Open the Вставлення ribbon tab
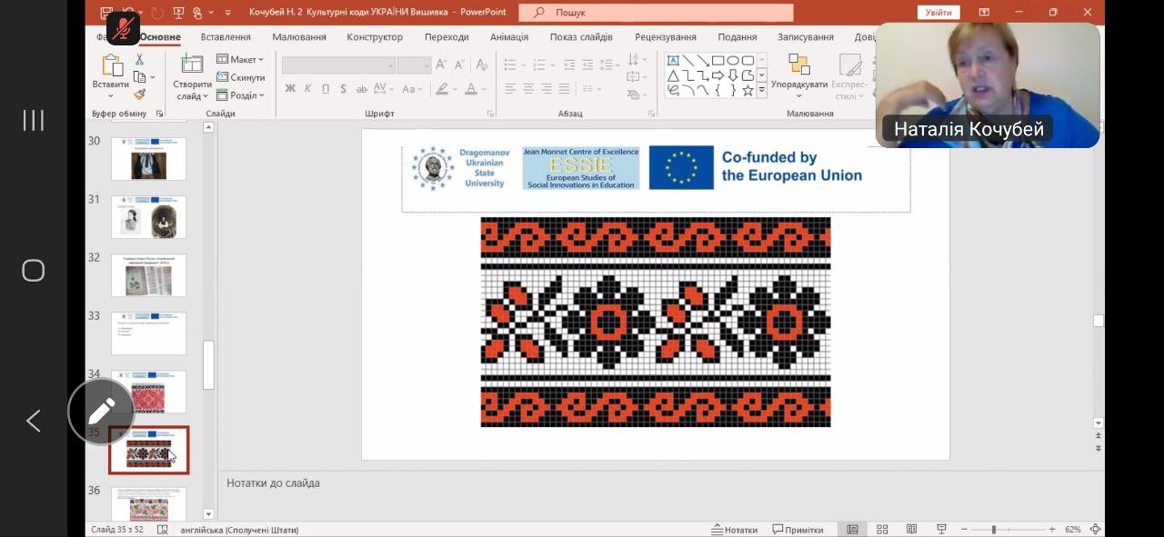 (x=226, y=37)
